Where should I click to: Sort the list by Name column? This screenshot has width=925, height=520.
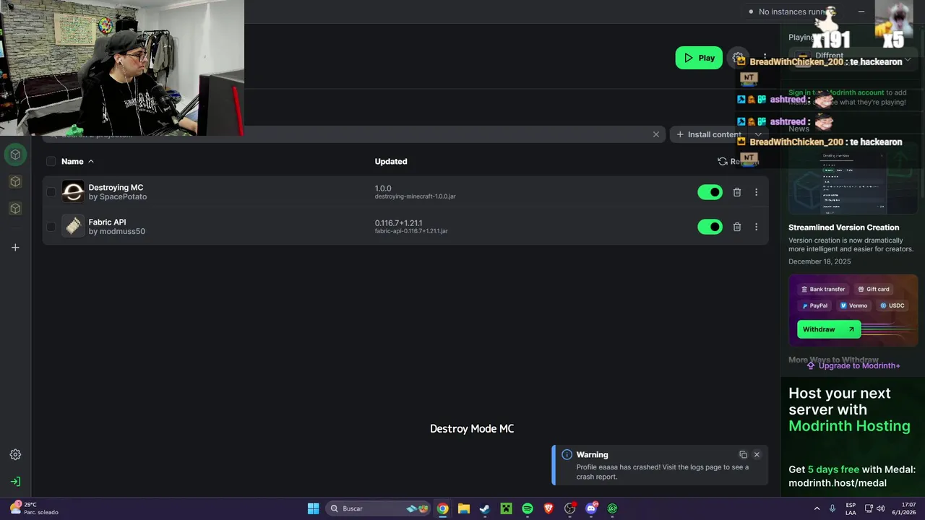click(77, 162)
